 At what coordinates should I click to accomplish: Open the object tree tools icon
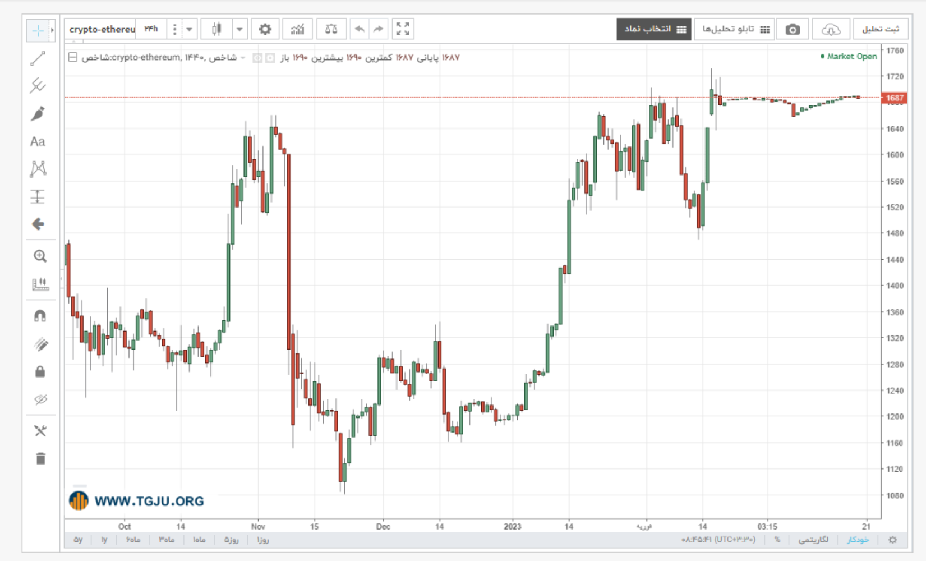tap(40, 431)
